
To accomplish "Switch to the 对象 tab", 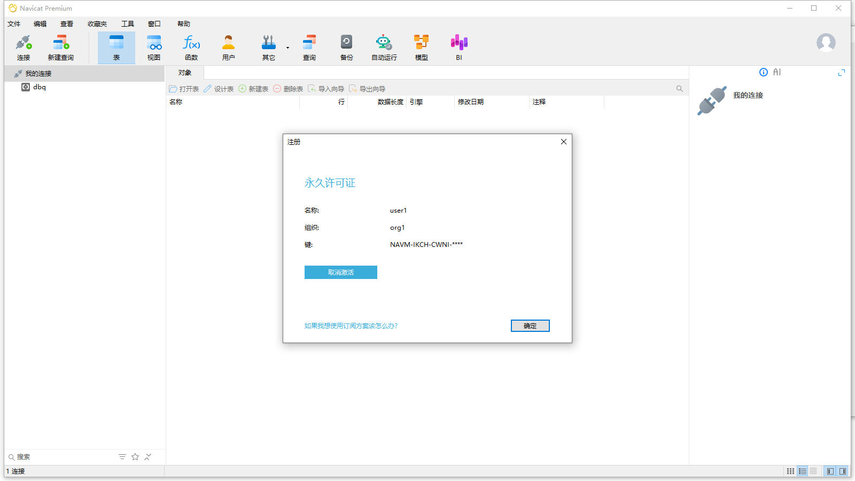I will [x=185, y=73].
